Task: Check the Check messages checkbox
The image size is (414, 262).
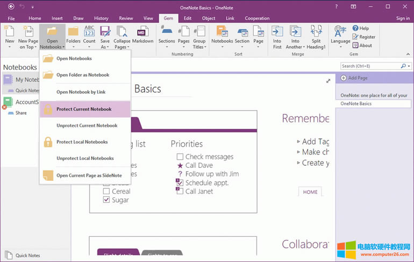Action: (x=180, y=157)
